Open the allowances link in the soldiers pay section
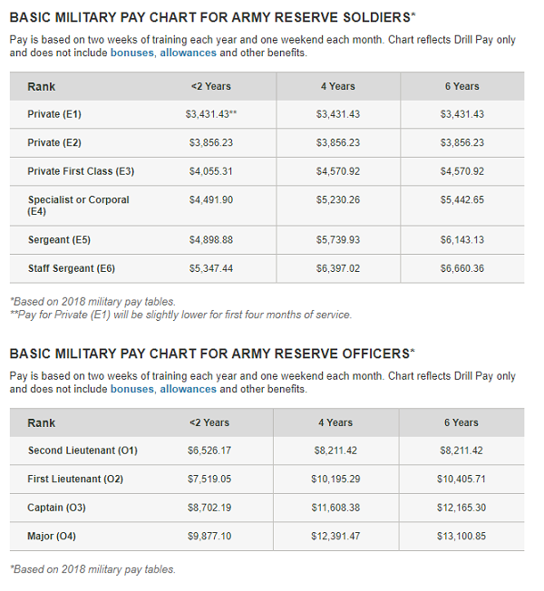This screenshot has height=591, width=544. click(x=188, y=53)
